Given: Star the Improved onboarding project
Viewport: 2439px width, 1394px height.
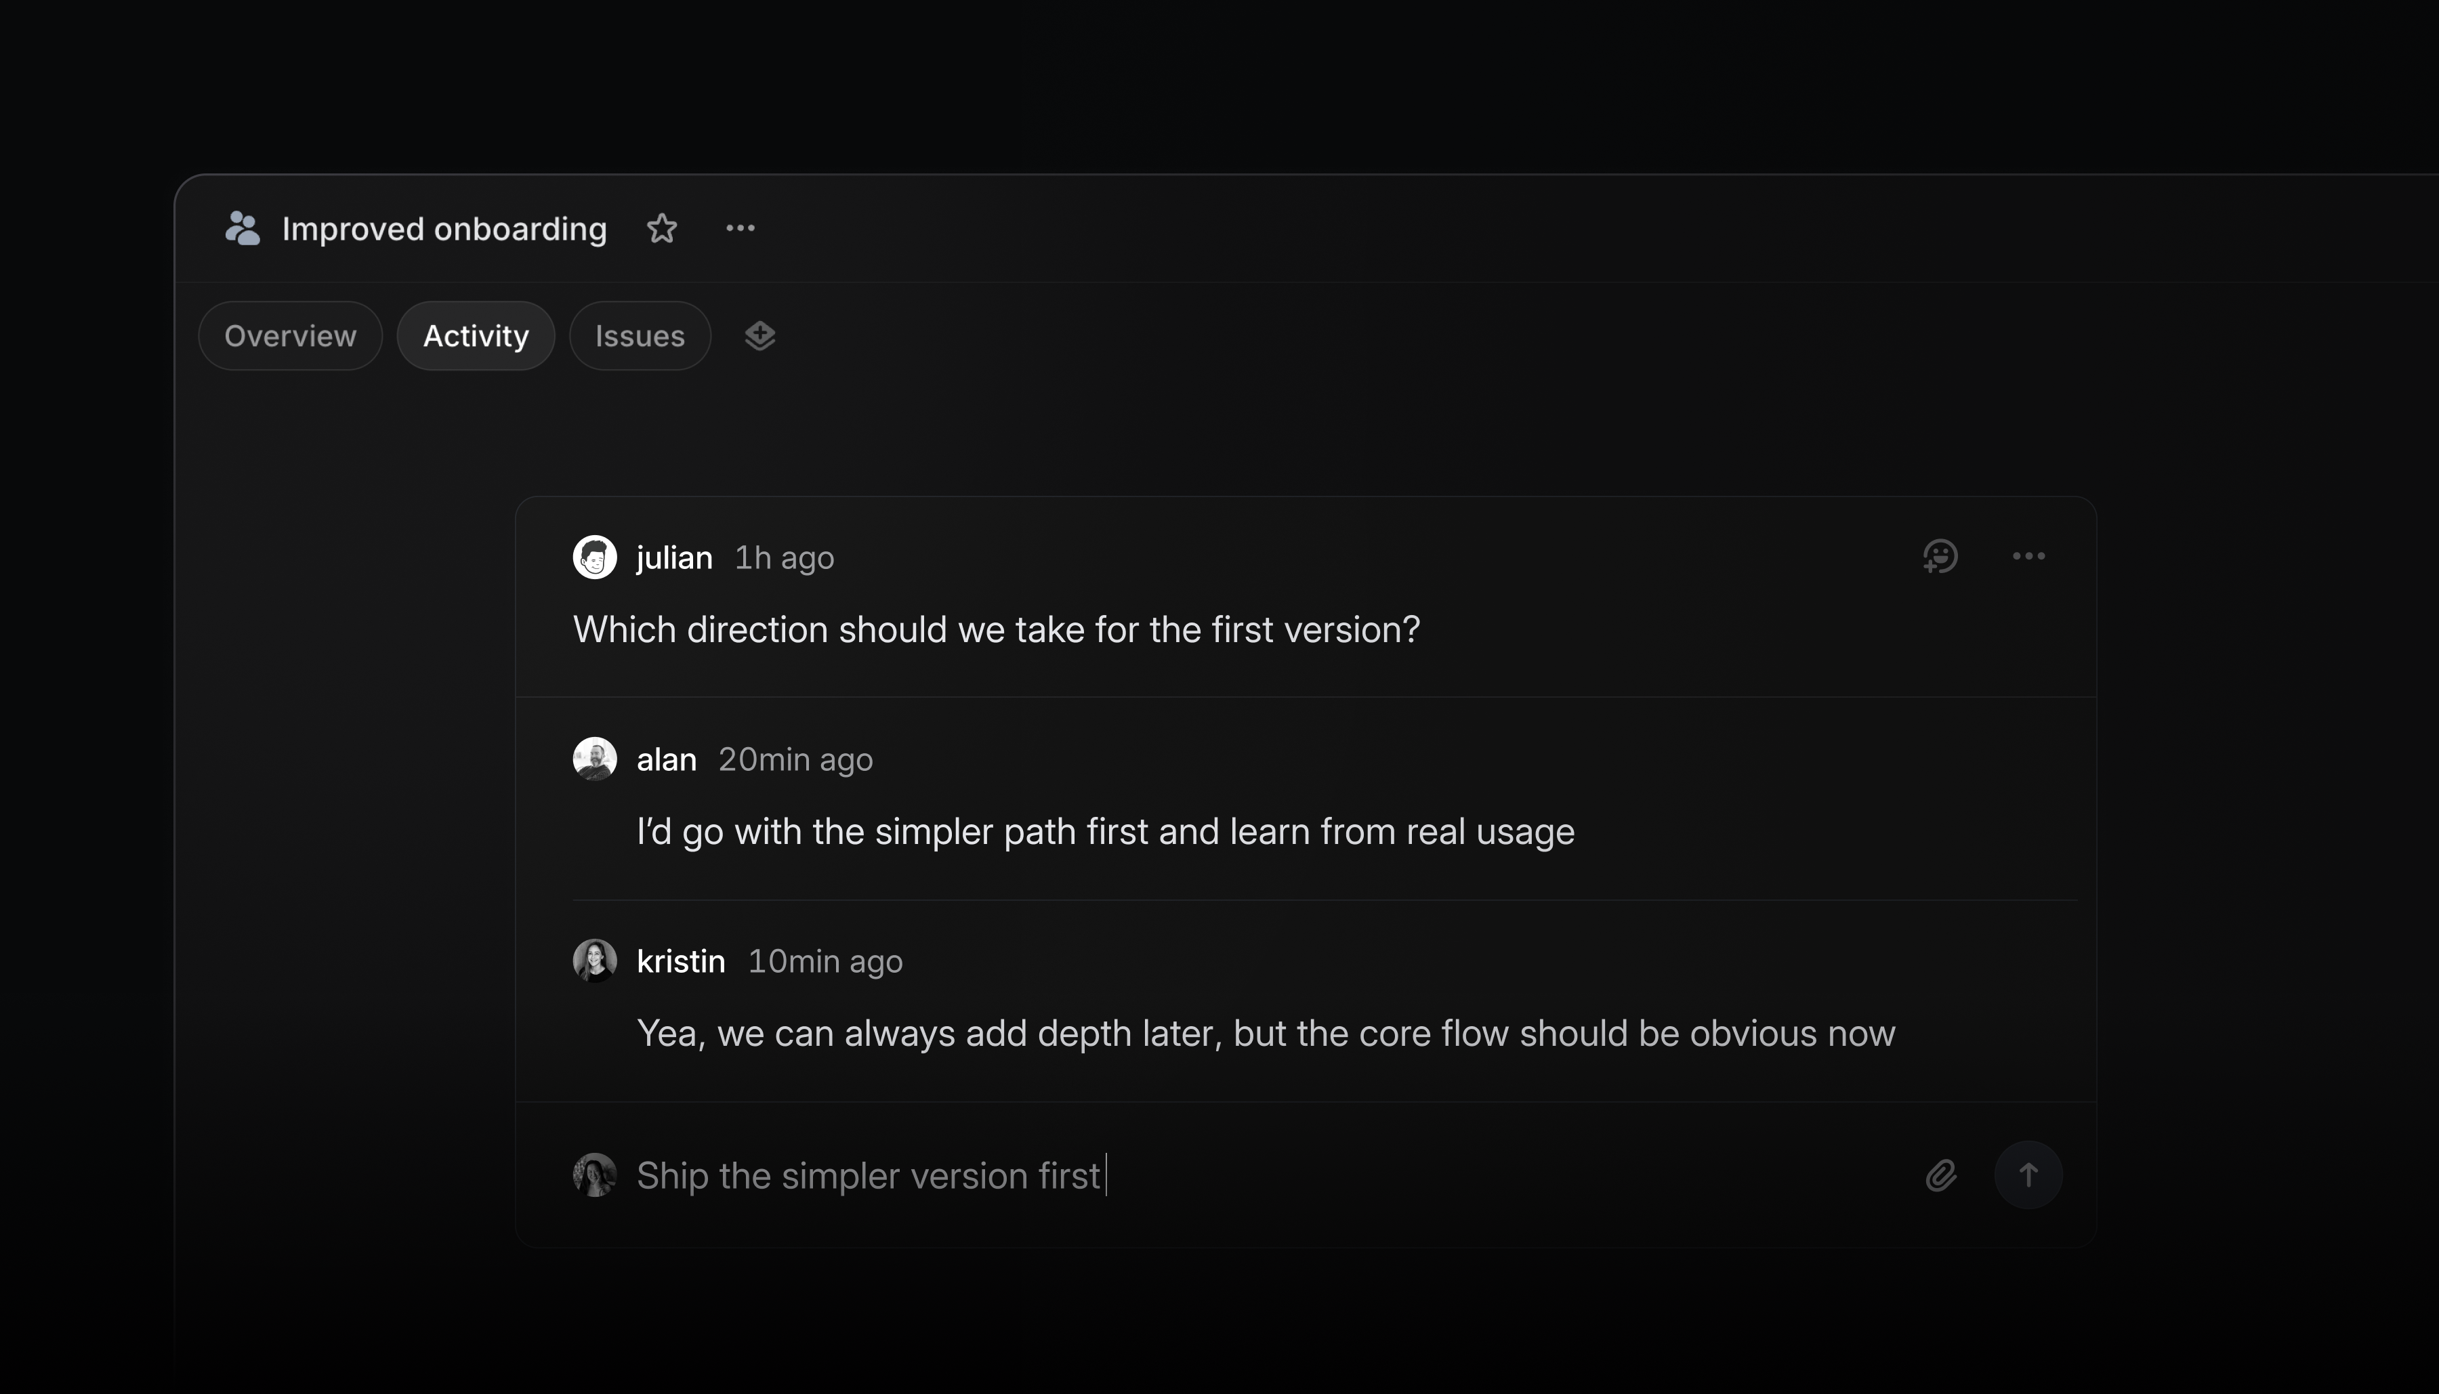Looking at the screenshot, I should pyautogui.click(x=662, y=228).
